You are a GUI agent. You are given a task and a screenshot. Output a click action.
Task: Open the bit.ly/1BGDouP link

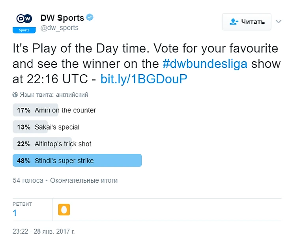tap(143, 79)
